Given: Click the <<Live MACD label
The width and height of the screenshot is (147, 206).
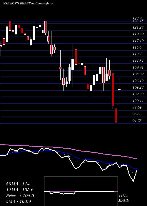Looking at the screenshot, I should 124,198.
